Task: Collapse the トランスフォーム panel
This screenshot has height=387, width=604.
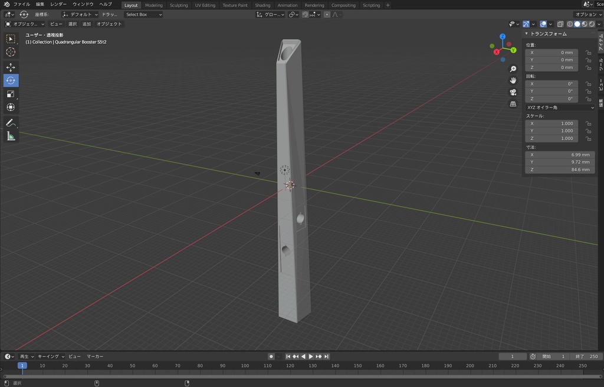Action: tap(527, 34)
